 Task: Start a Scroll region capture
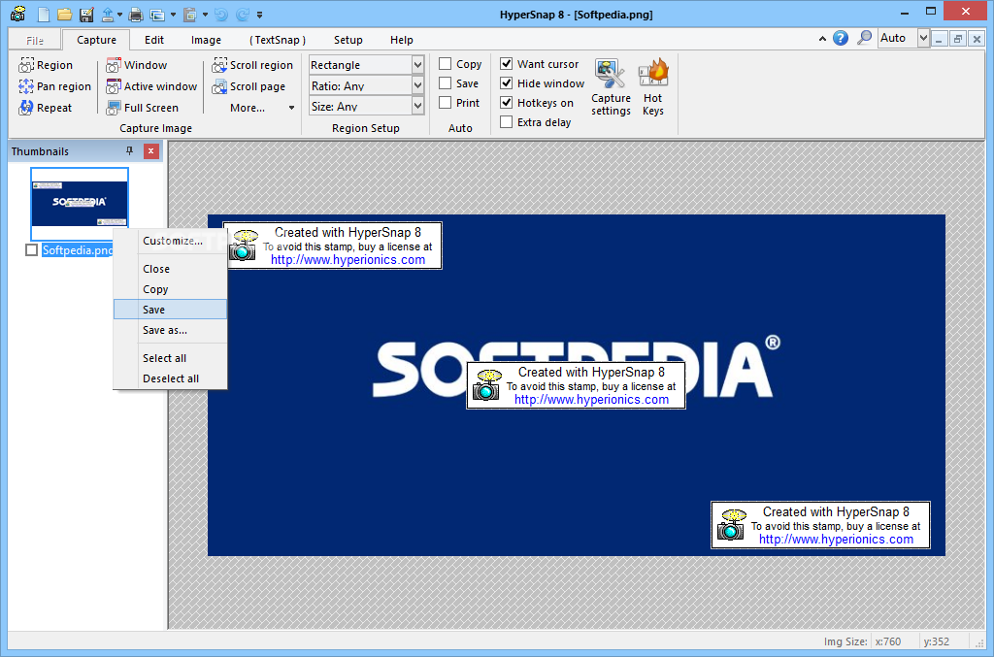[x=252, y=65]
